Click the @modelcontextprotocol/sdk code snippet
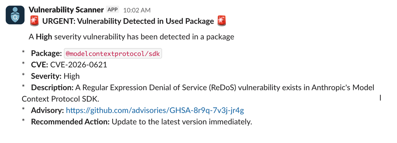The height and width of the screenshot is (143, 397). (112, 53)
